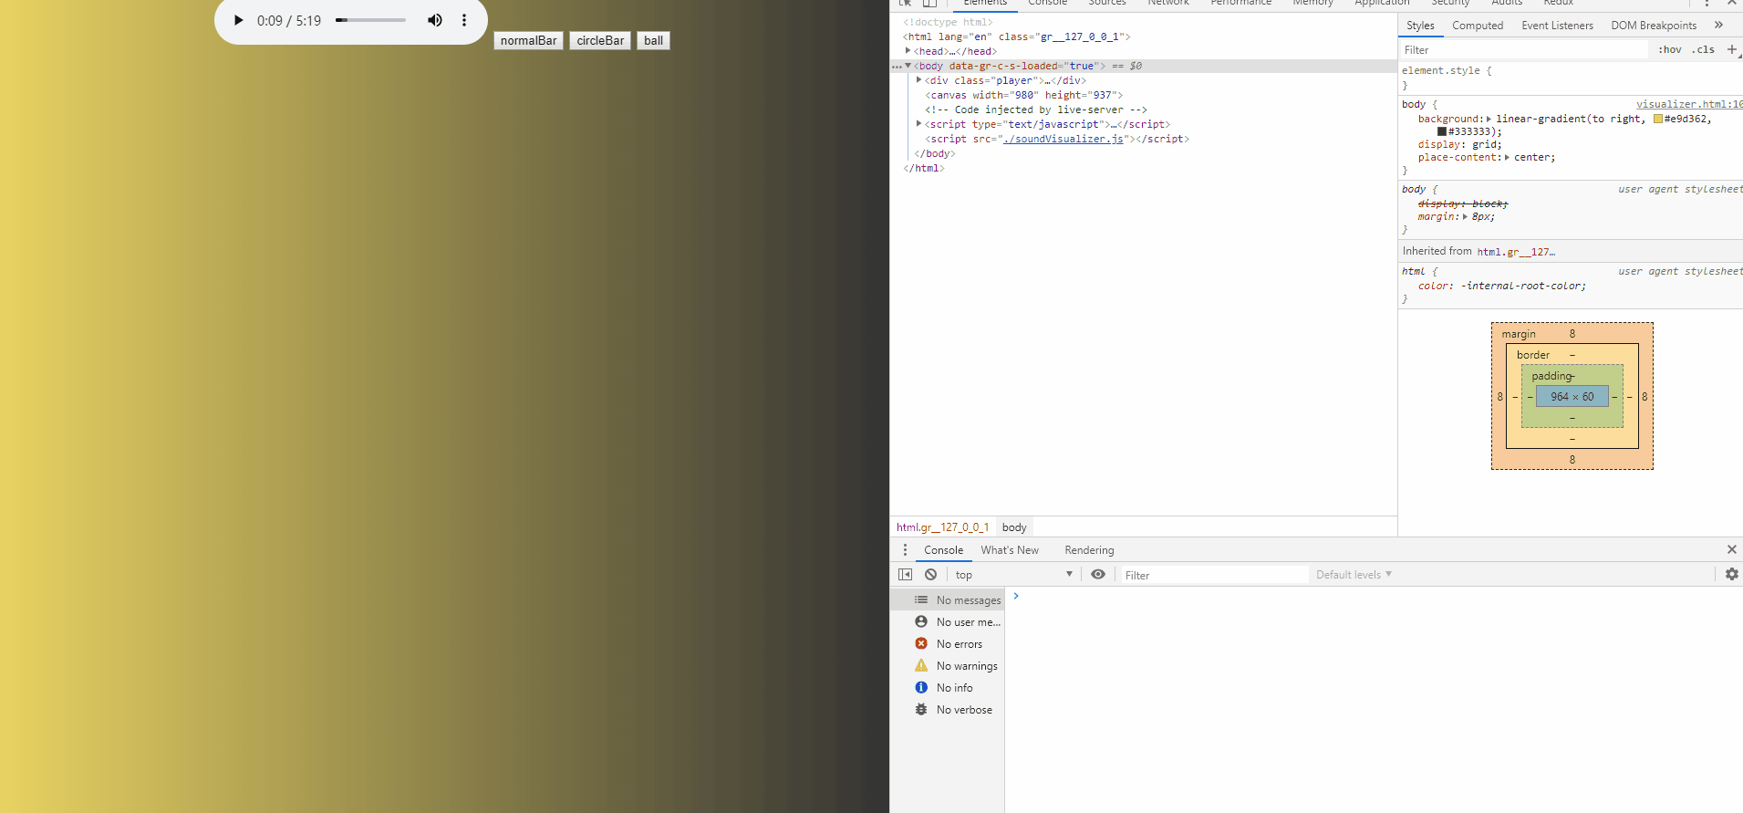Click the color: -internal-root-color declaration
Image resolution: width=1743 pixels, height=813 pixels.
point(1502,286)
